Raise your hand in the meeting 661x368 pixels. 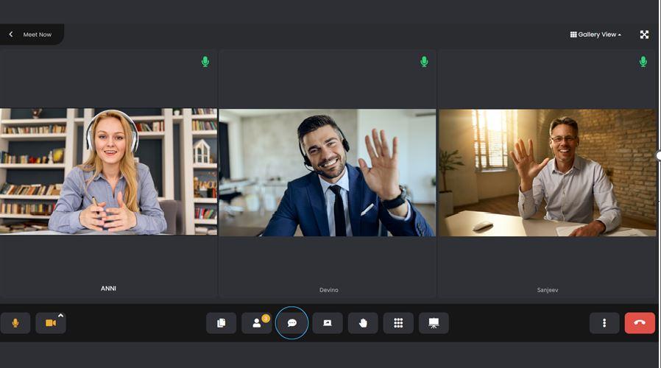(363, 323)
